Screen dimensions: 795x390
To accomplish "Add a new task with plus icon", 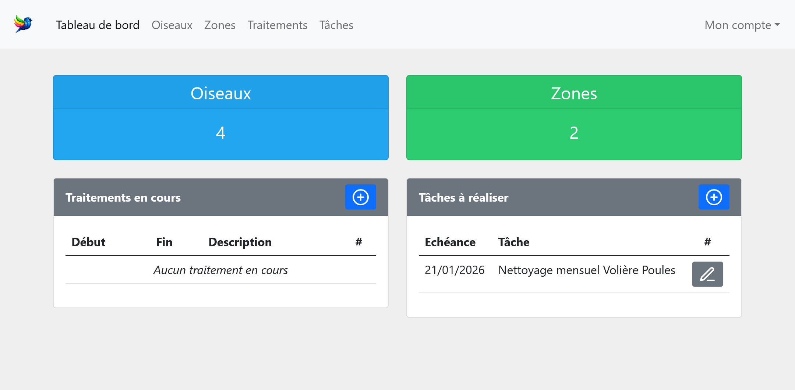I will coord(714,197).
